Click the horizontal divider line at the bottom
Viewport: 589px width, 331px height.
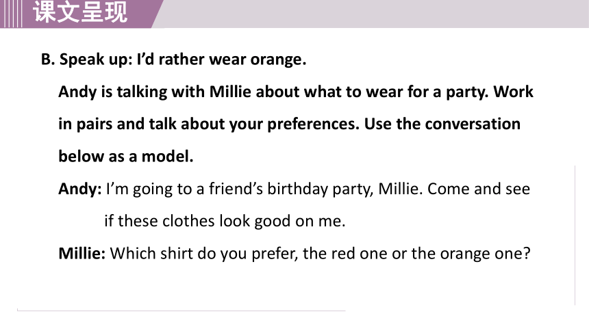(x=181, y=310)
